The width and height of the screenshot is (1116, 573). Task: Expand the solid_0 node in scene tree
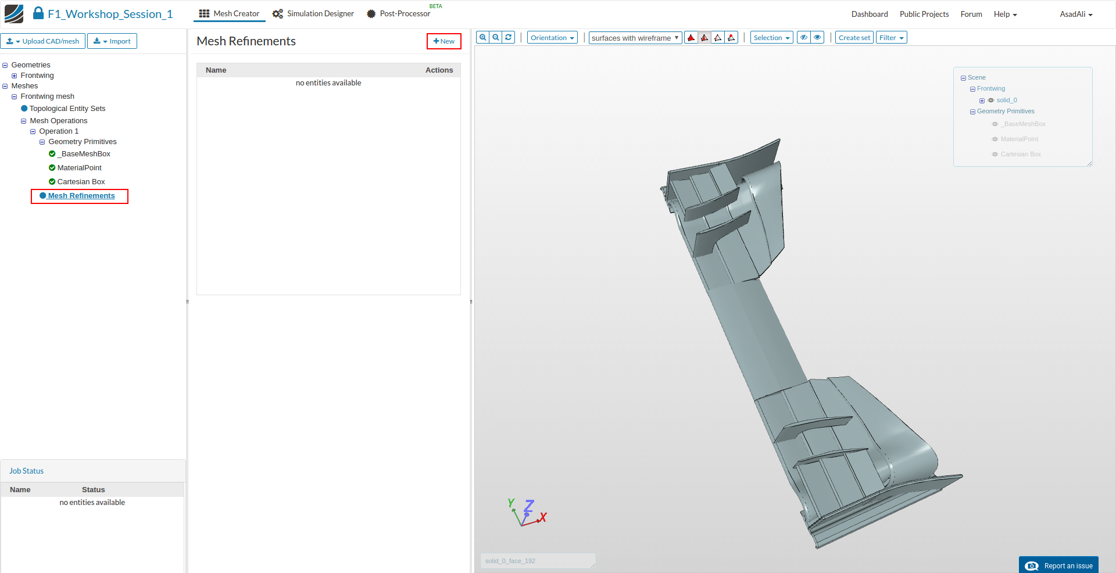click(982, 101)
